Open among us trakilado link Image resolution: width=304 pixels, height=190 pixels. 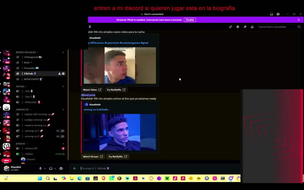[97, 110]
